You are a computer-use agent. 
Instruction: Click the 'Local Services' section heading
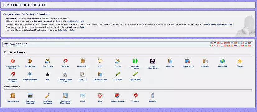tap(12, 87)
